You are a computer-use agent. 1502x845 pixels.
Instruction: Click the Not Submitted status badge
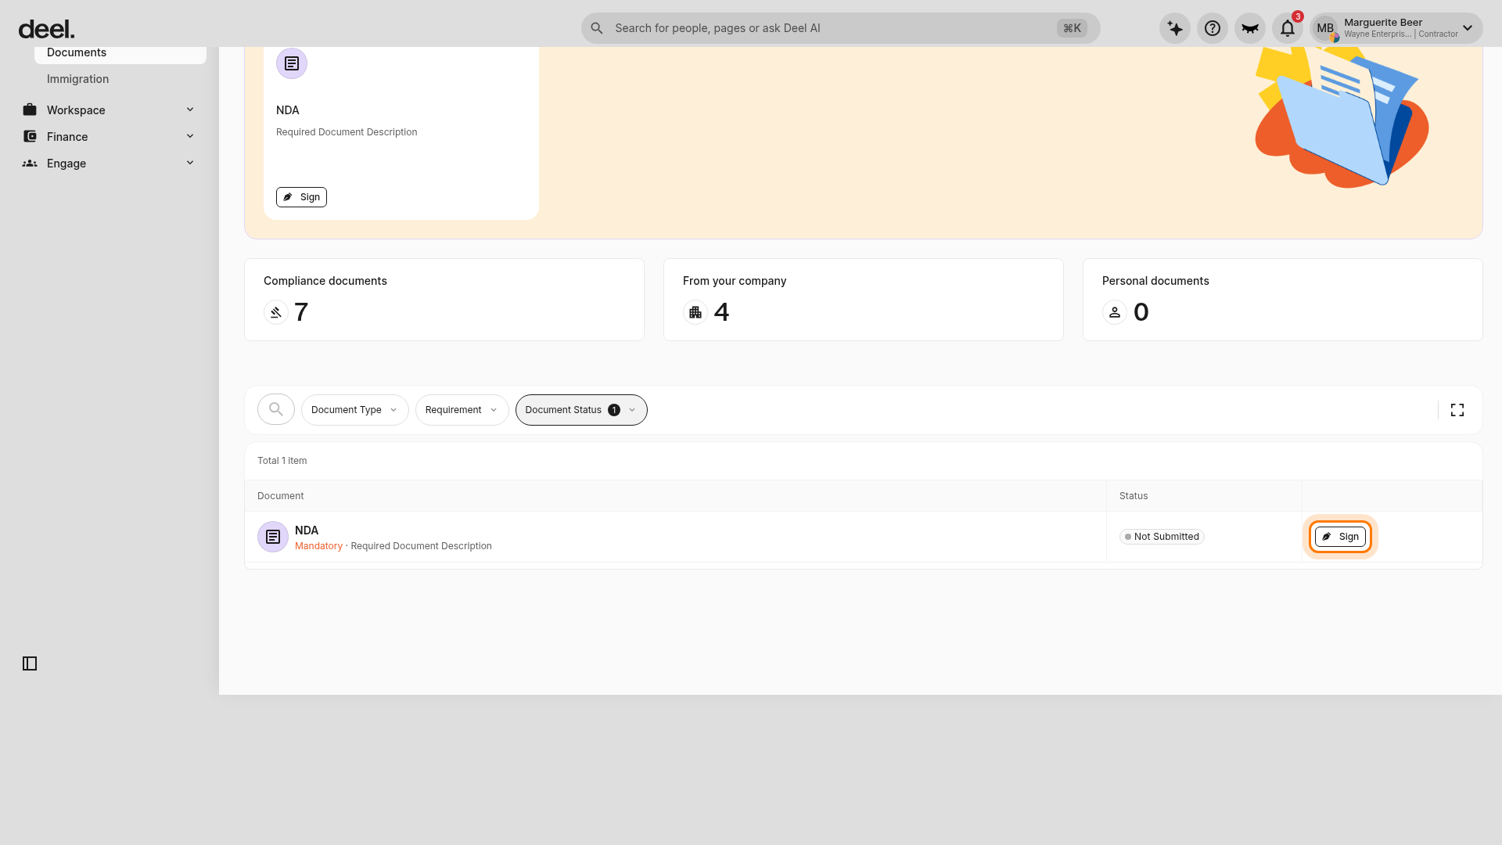[1162, 537]
